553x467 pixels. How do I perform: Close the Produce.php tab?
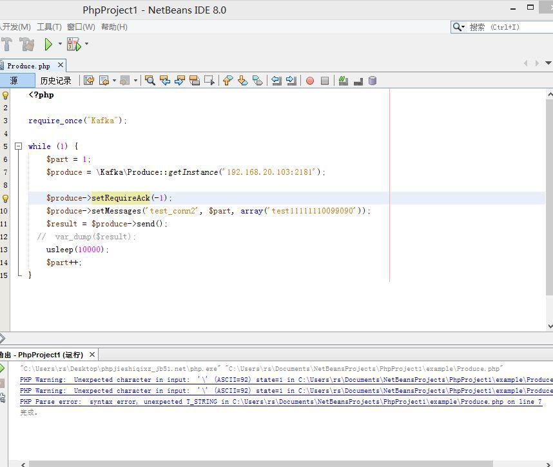pyautogui.click(x=61, y=65)
